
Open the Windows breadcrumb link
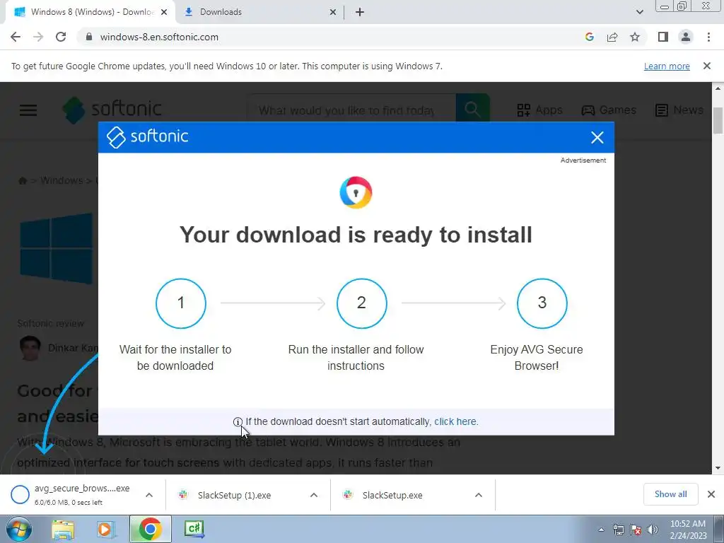click(62, 180)
